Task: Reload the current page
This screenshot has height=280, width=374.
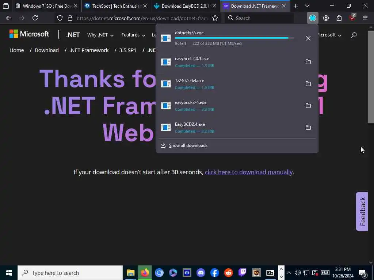Action: tap(35, 18)
